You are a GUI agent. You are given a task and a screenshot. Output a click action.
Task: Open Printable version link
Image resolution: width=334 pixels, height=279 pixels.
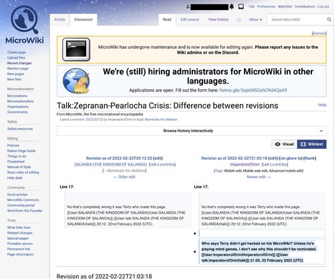point(20,244)
